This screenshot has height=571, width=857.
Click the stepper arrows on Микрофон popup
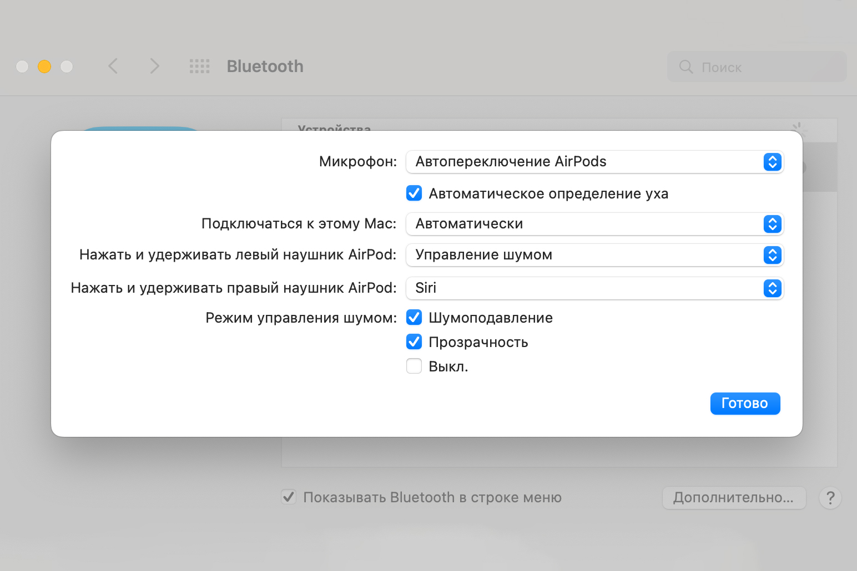pyautogui.click(x=772, y=162)
